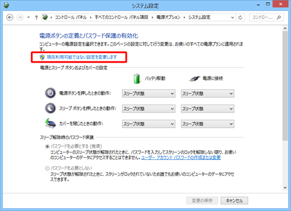
Task: Click the power button icon
Action: point(51,93)
